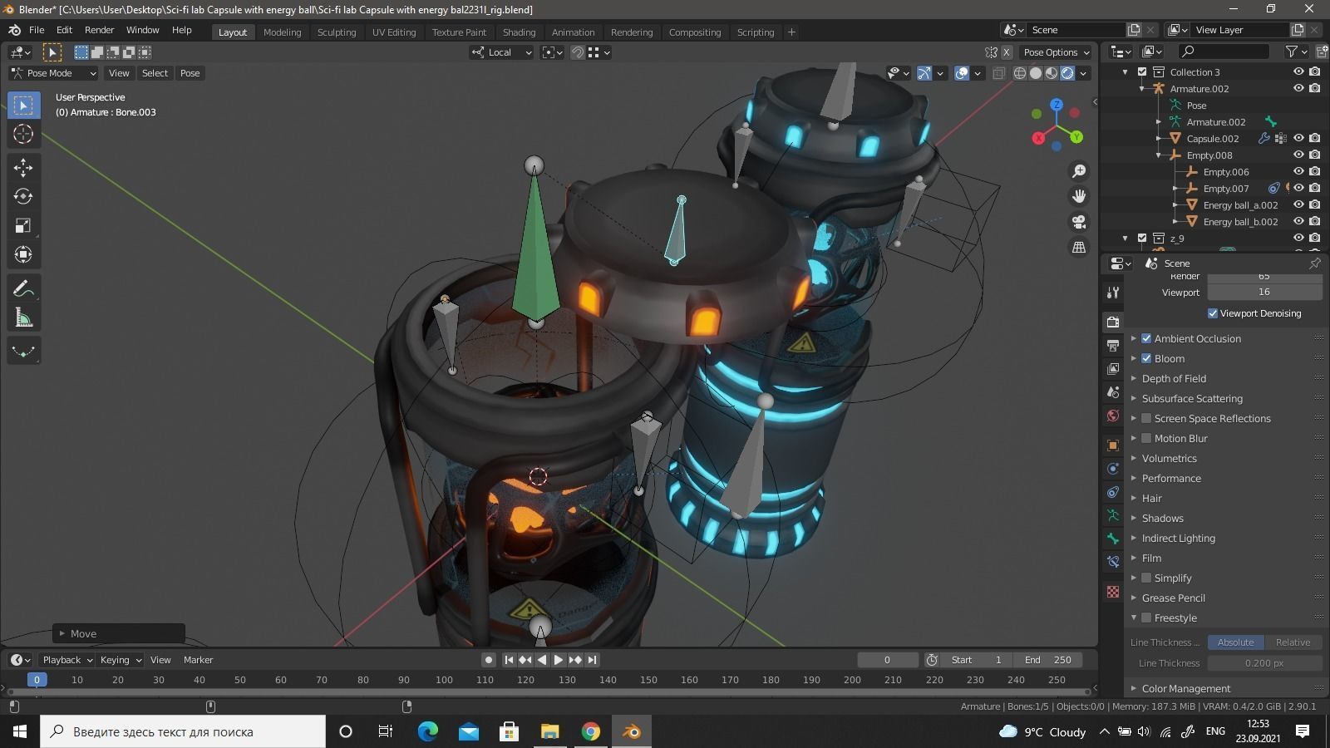
Task: Open the Output properties tab
Action: pyautogui.click(x=1113, y=345)
